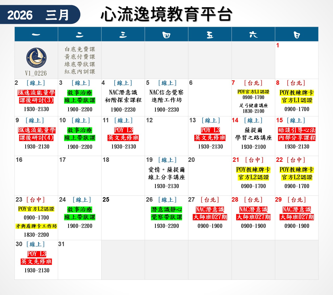
Task: Click green 敘事治療 event on March 10
Action: point(80,134)
